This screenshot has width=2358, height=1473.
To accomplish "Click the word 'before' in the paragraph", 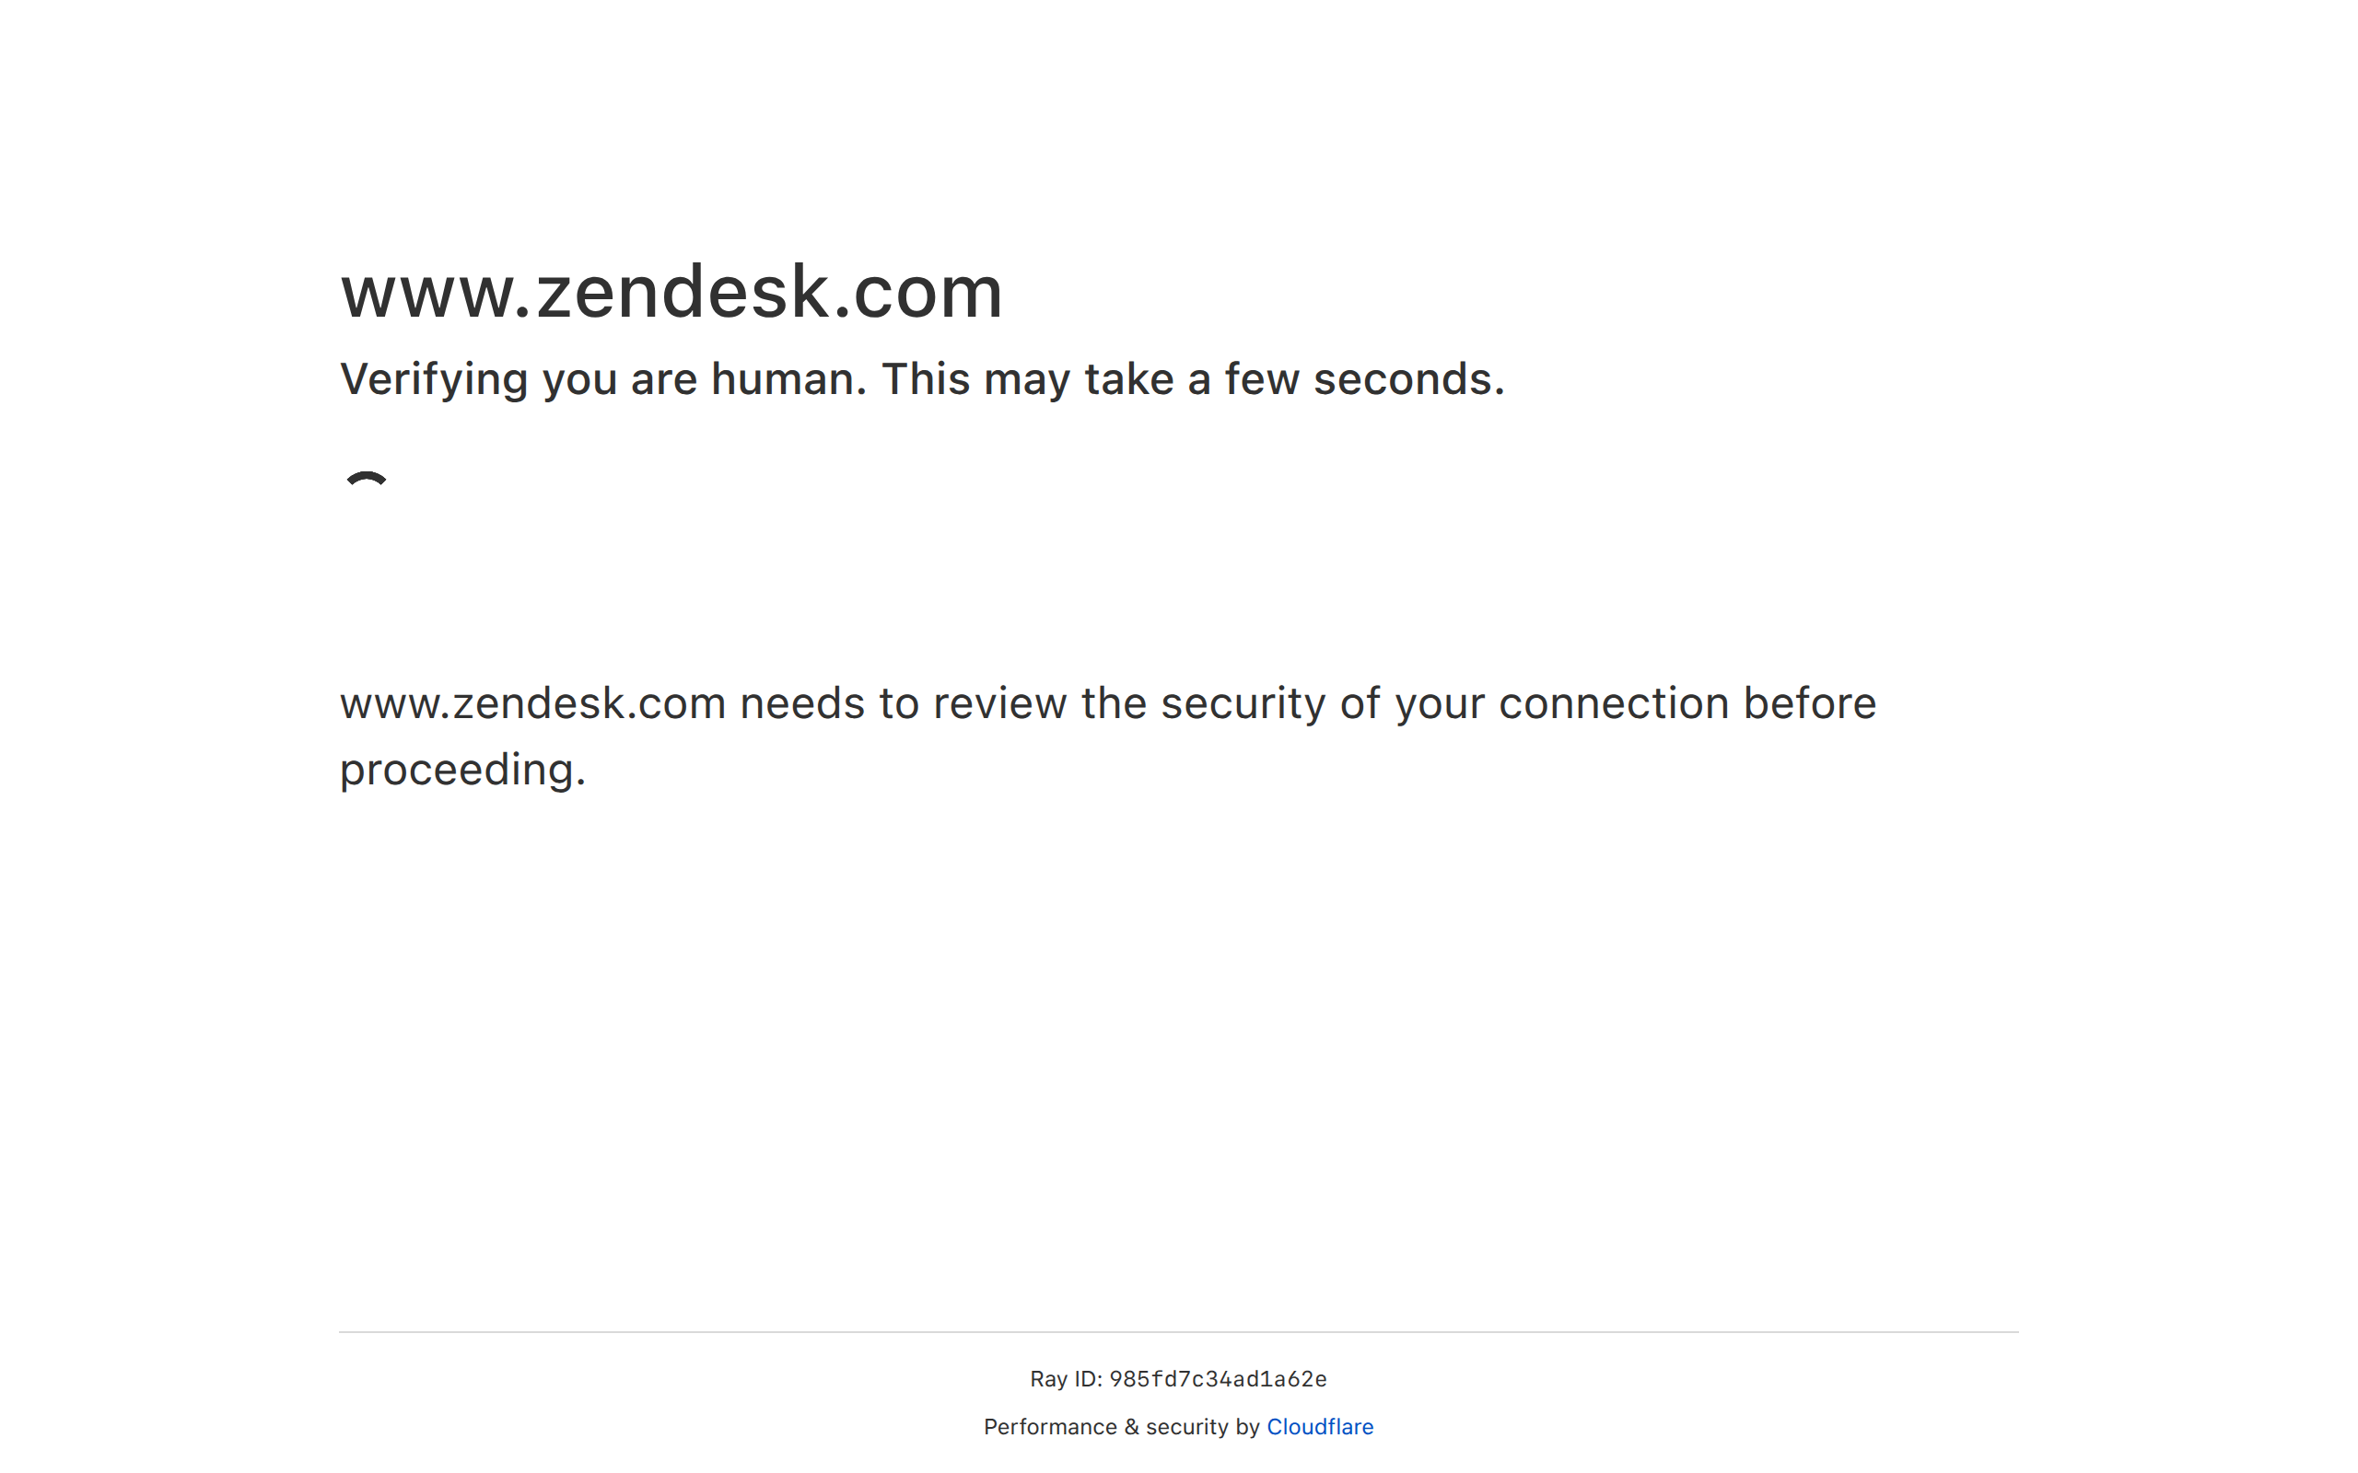I will pos(1809,703).
